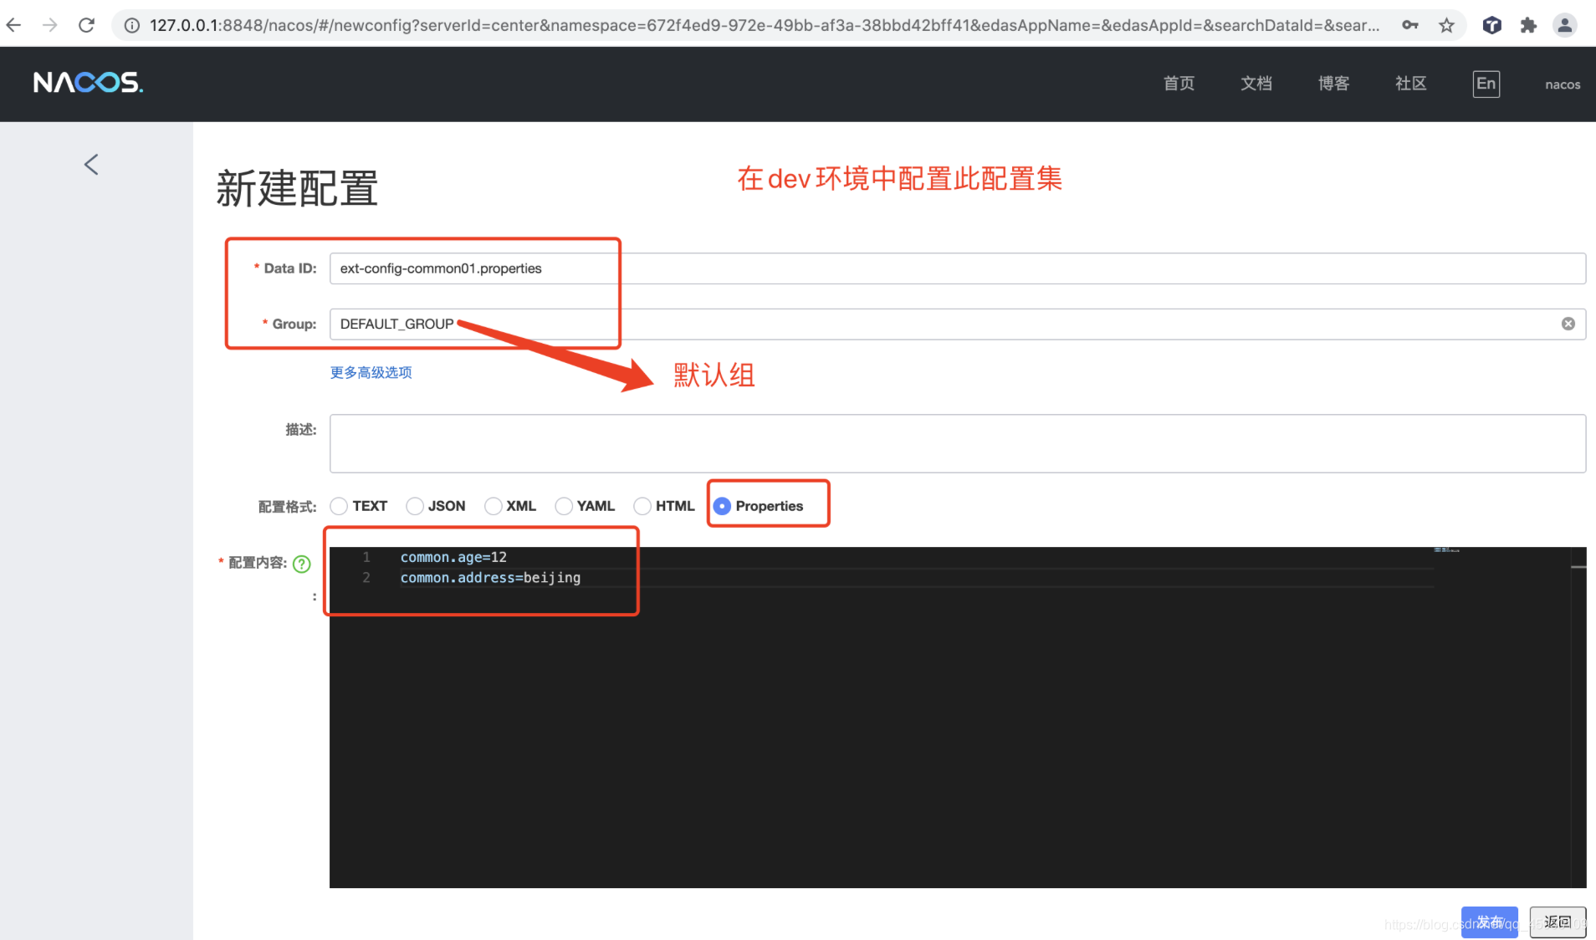1596x940 pixels.
Task: Click the 发布 publish button
Action: pyautogui.click(x=1489, y=922)
